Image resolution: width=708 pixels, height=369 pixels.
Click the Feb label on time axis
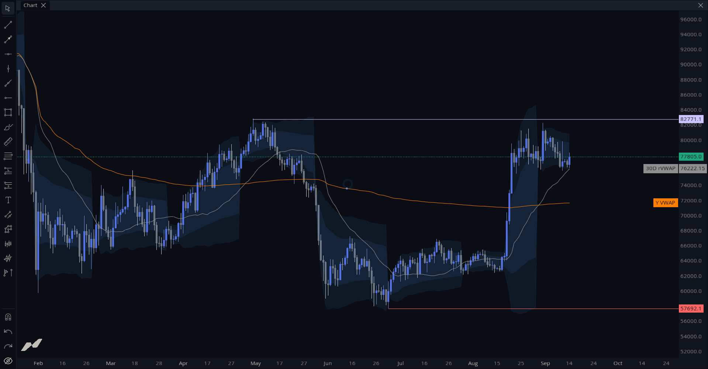click(x=38, y=363)
